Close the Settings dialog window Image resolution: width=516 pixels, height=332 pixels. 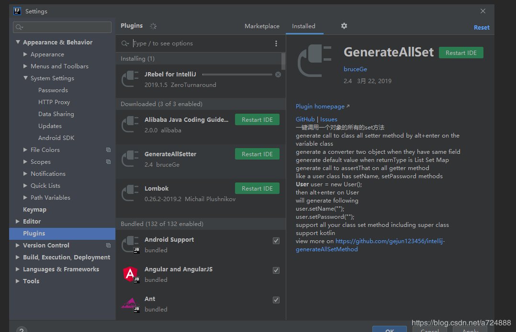pos(483,11)
